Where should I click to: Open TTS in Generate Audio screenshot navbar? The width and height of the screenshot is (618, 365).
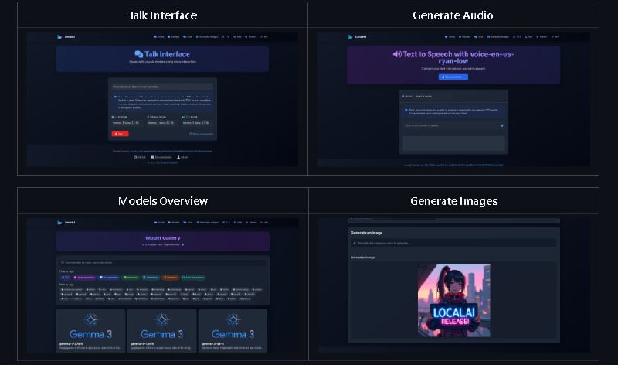point(517,36)
